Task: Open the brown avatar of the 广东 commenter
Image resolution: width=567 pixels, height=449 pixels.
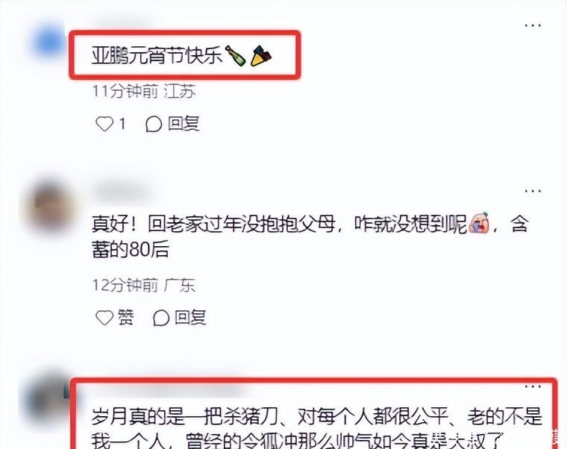Action: click(x=49, y=206)
